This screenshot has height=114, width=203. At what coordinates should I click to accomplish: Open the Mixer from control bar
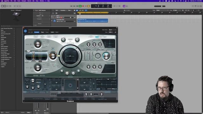17,6
